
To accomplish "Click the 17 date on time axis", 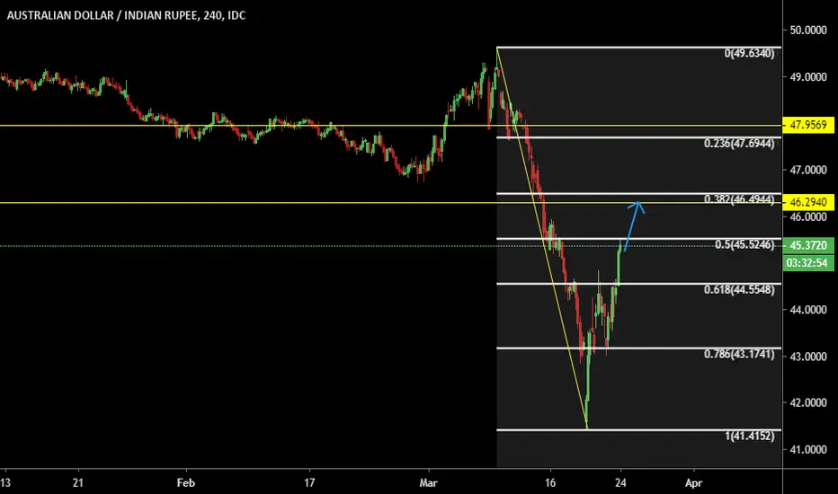I will (309, 483).
